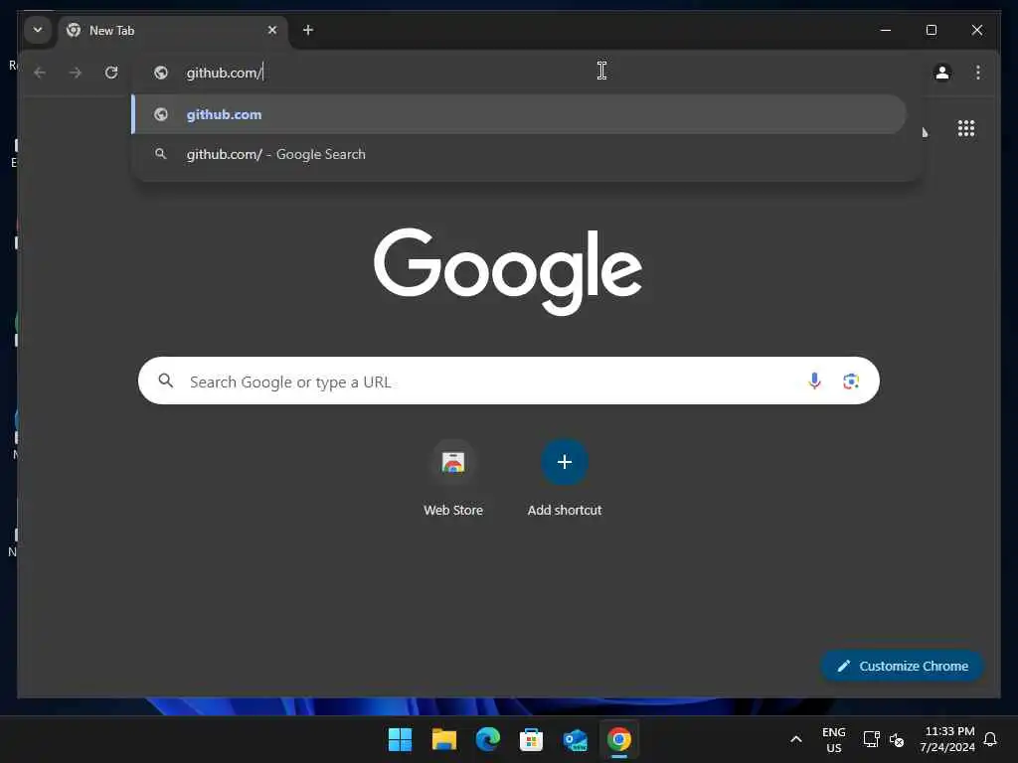The image size is (1018, 763).
Task: Search by image with Google Lens icon
Action: click(851, 381)
